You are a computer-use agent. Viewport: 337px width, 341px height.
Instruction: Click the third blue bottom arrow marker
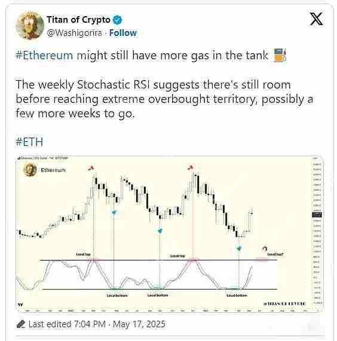point(239,248)
